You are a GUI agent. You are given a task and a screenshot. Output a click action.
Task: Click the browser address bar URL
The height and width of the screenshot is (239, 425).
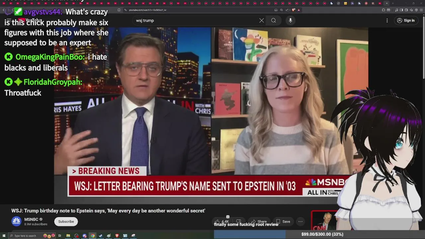(x=148, y=10)
